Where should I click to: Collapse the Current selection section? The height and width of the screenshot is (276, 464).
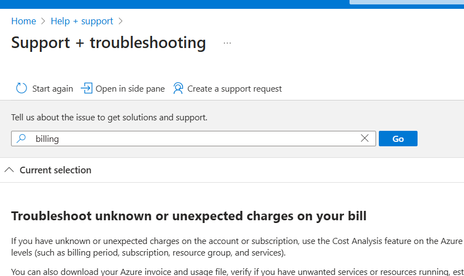9,170
